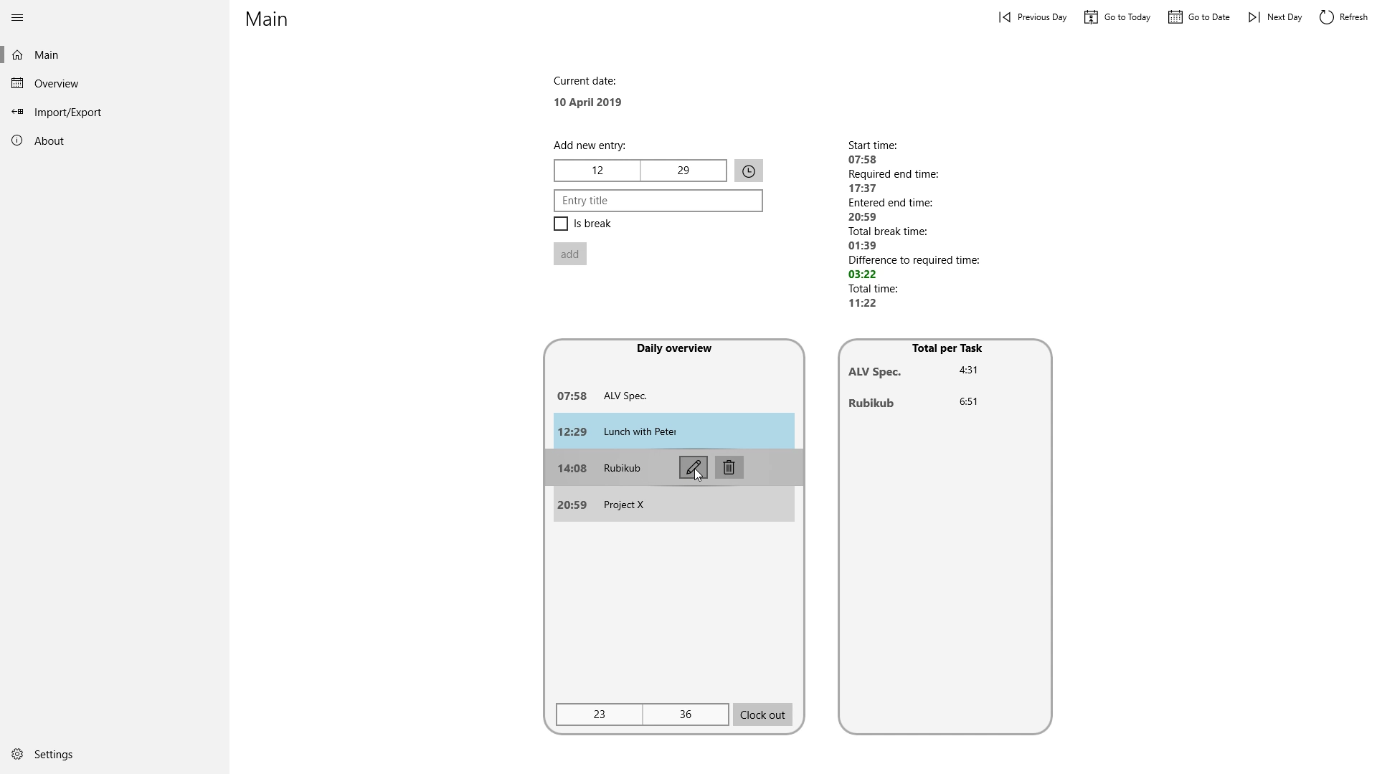Open the hamburger navigation menu
The image size is (1377, 774).
click(17, 17)
